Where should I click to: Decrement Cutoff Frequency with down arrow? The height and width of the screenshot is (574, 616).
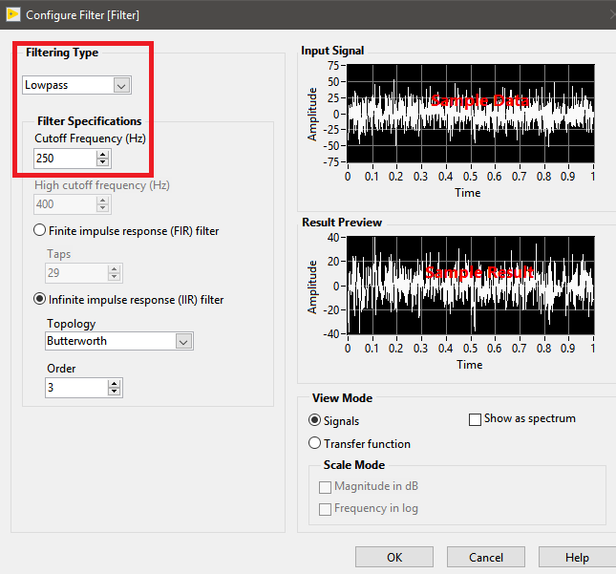tap(103, 162)
